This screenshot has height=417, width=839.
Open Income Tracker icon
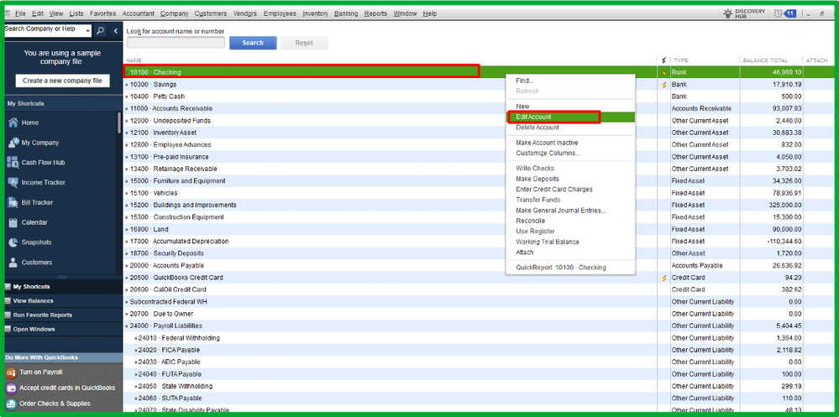click(x=13, y=182)
